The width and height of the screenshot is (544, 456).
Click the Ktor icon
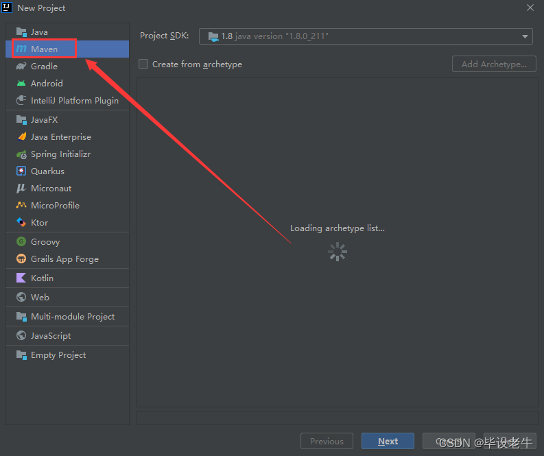pos(21,222)
